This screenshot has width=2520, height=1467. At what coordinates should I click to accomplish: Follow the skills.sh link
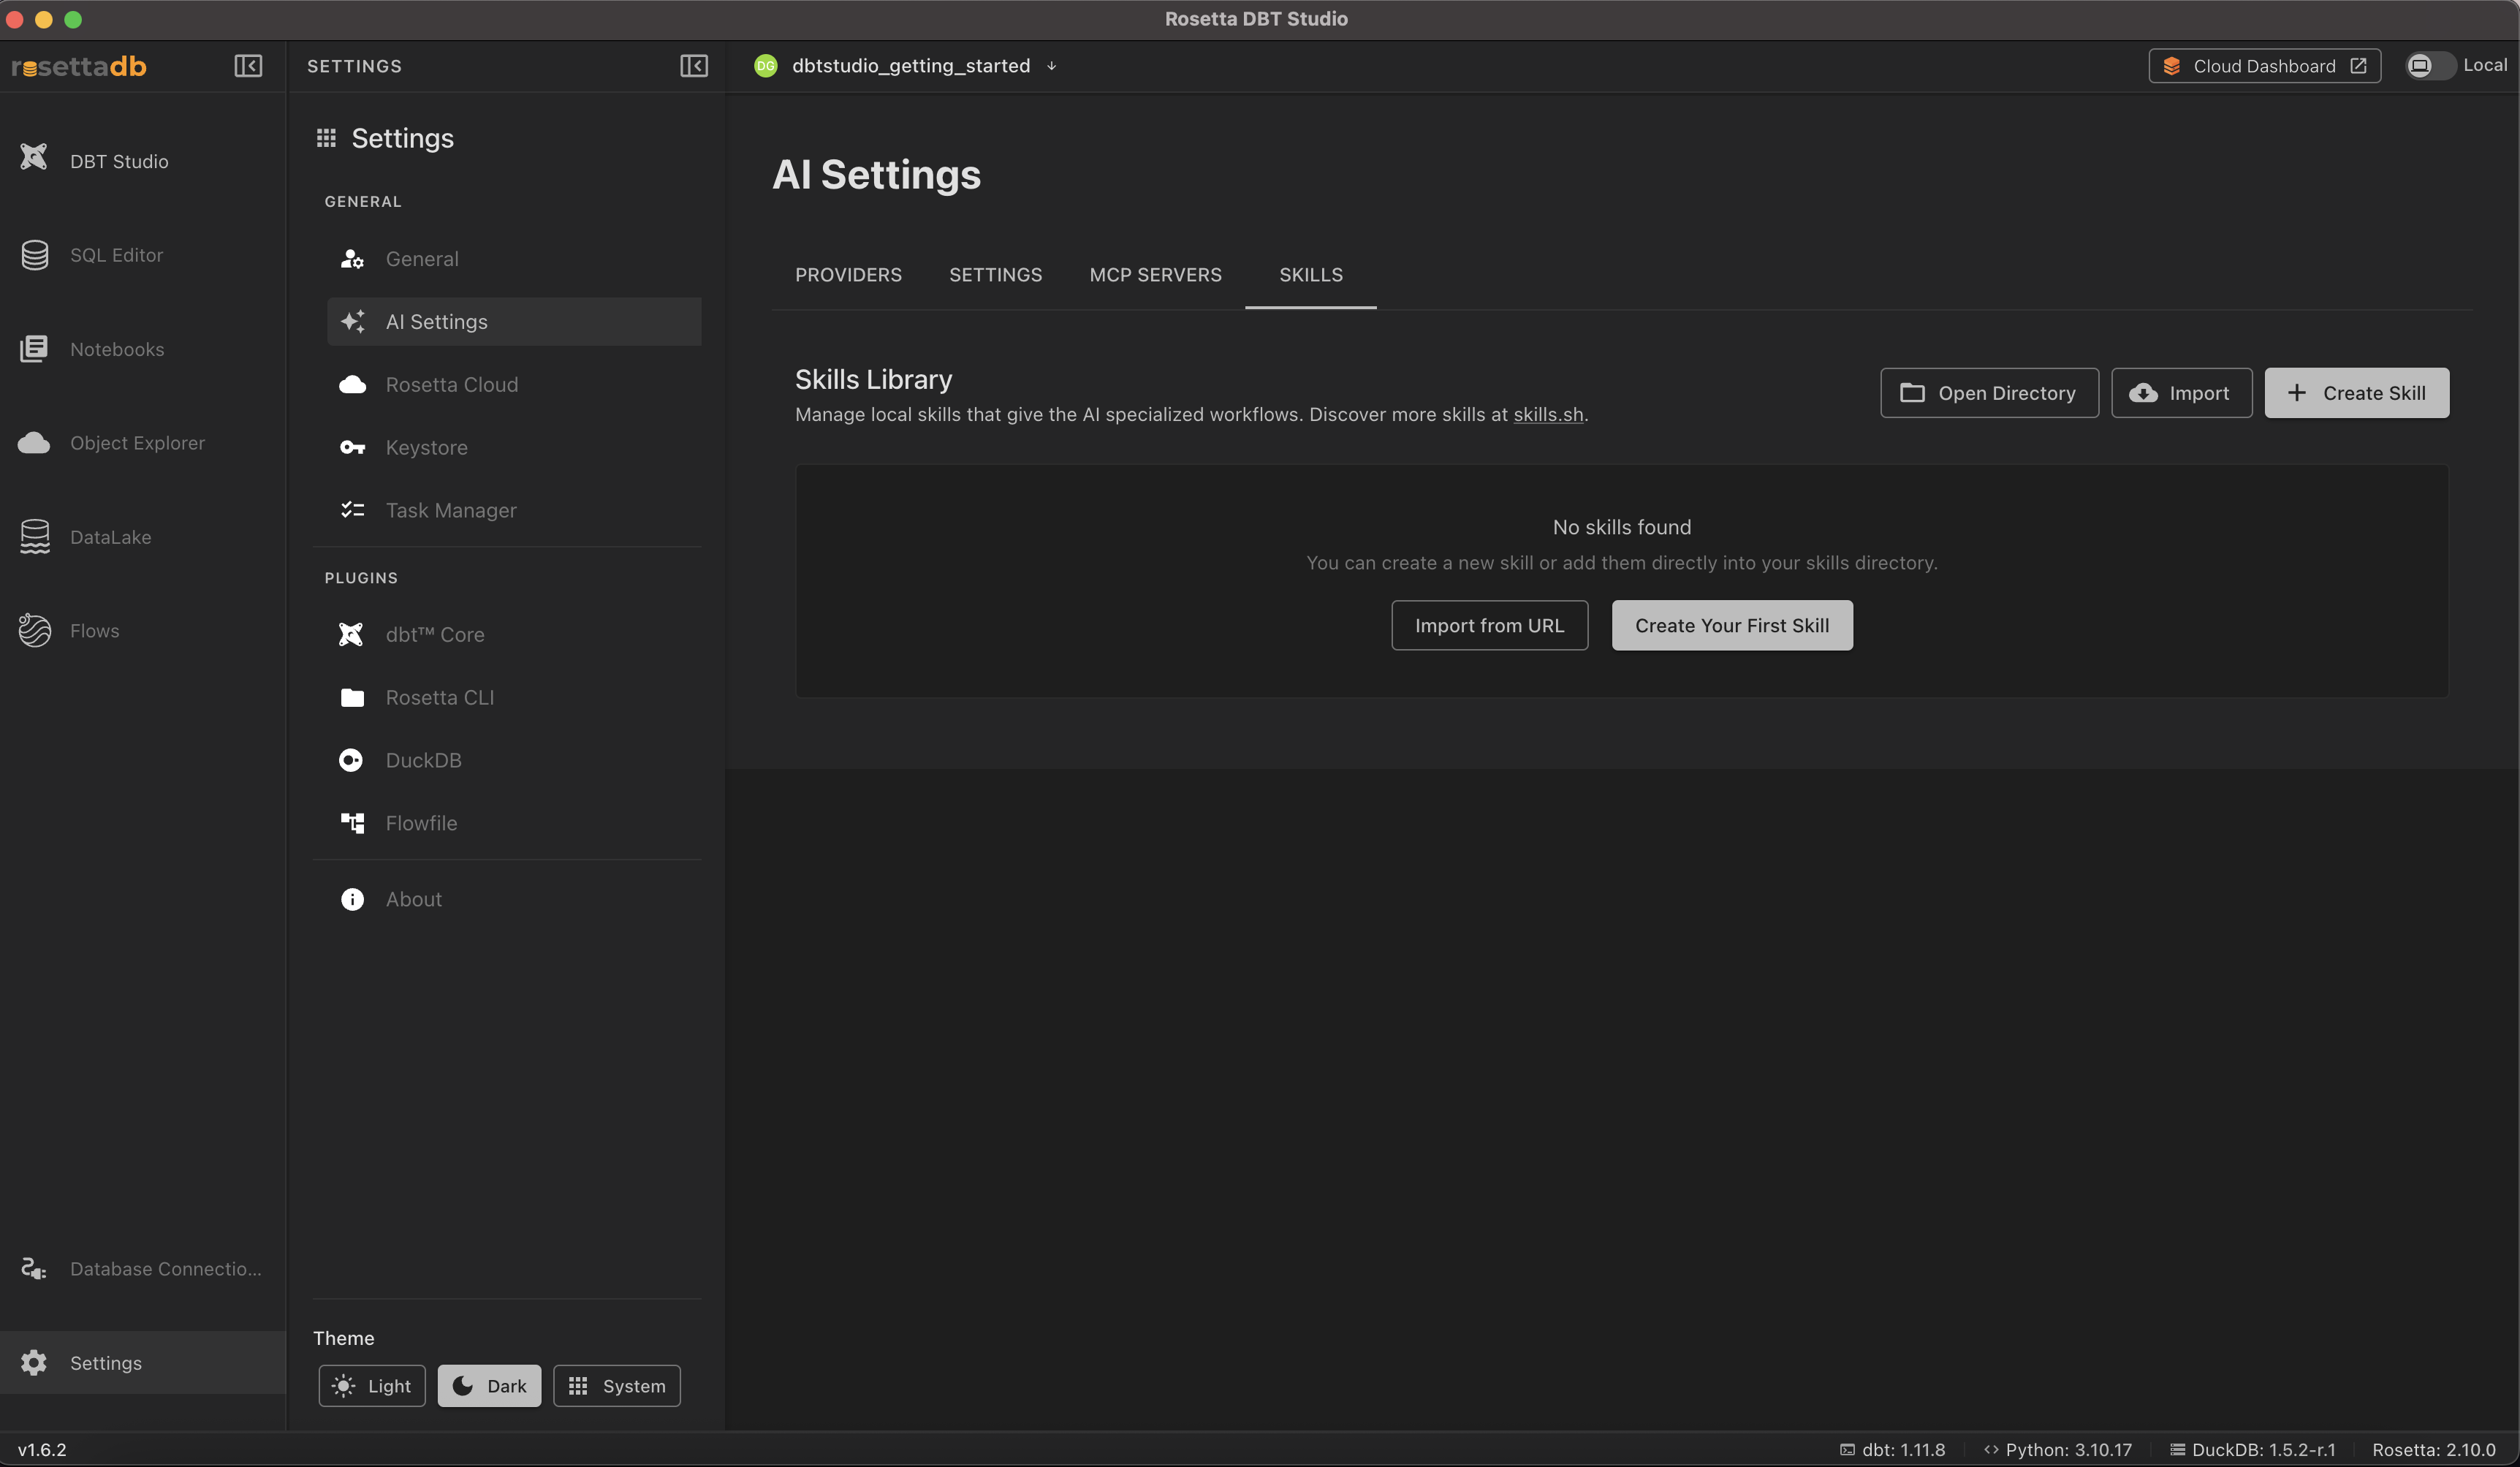1548,415
